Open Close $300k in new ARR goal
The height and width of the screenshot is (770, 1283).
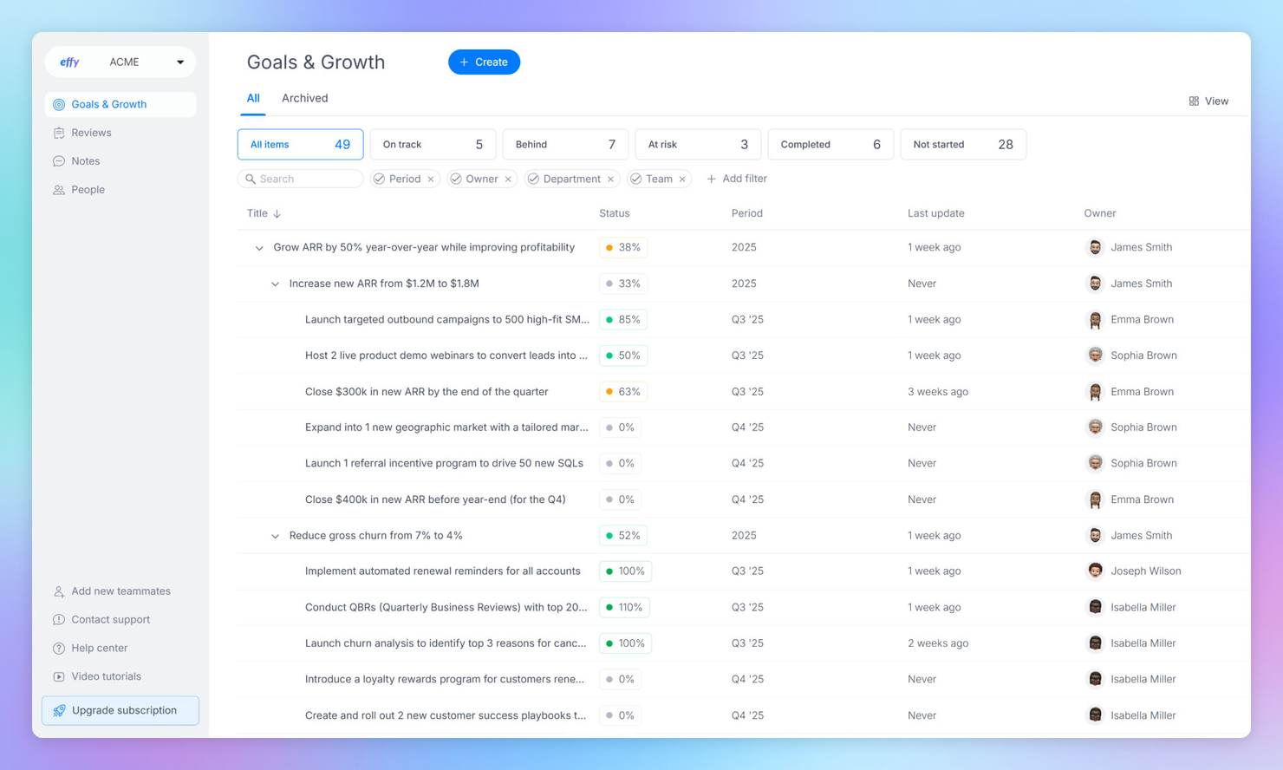[427, 392]
